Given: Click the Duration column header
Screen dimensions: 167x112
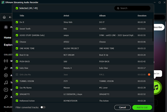Looking at the screenshot, I should 142,16.
